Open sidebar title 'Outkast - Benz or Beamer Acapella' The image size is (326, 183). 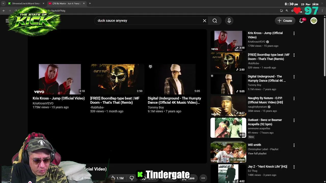tap(265, 122)
